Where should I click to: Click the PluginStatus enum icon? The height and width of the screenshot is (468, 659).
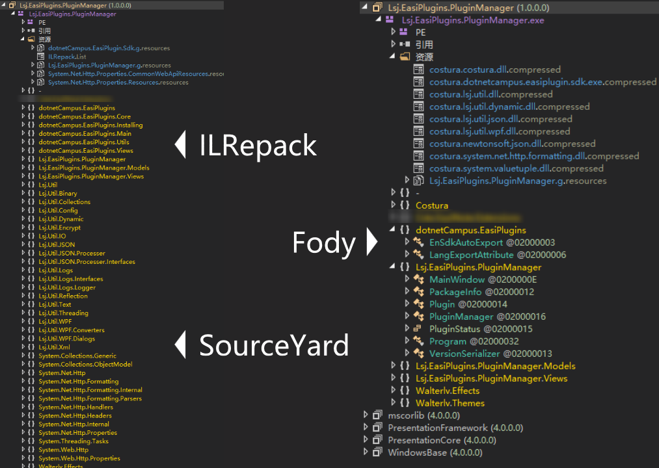[418, 329]
